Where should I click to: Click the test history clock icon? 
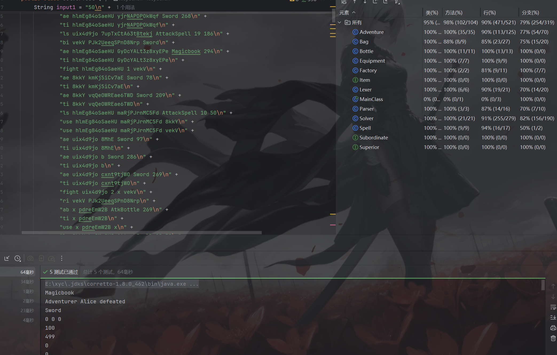[x=17, y=258]
